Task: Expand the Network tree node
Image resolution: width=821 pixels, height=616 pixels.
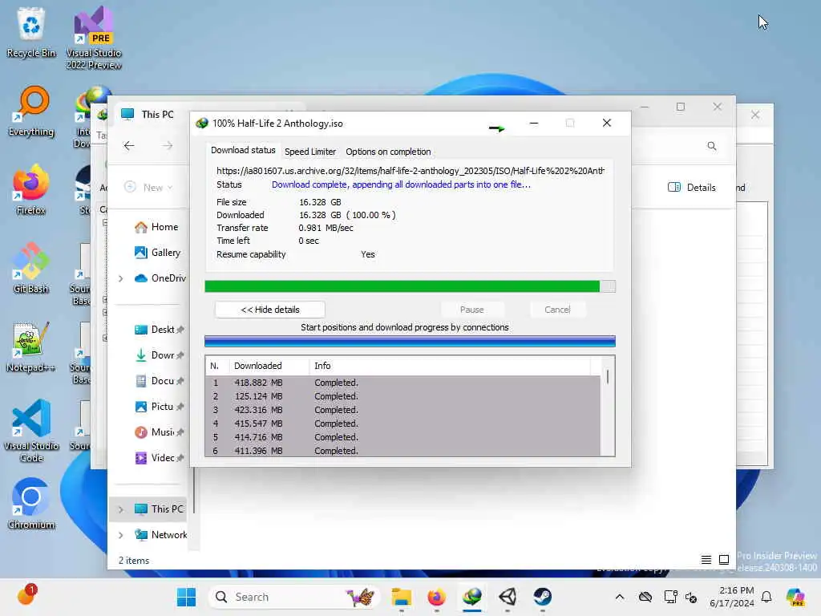Action: click(x=121, y=535)
